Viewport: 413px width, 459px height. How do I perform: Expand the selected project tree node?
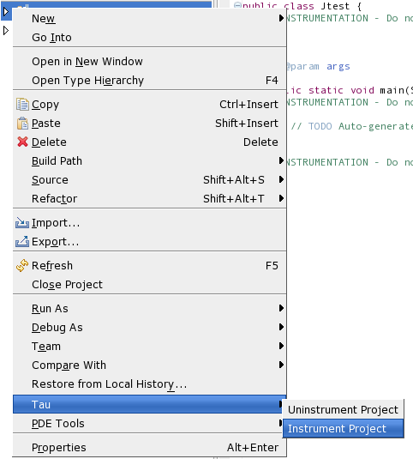[x=6, y=12]
